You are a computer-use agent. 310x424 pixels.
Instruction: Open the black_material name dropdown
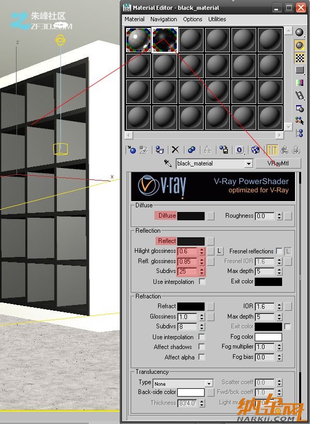[x=249, y=163]
